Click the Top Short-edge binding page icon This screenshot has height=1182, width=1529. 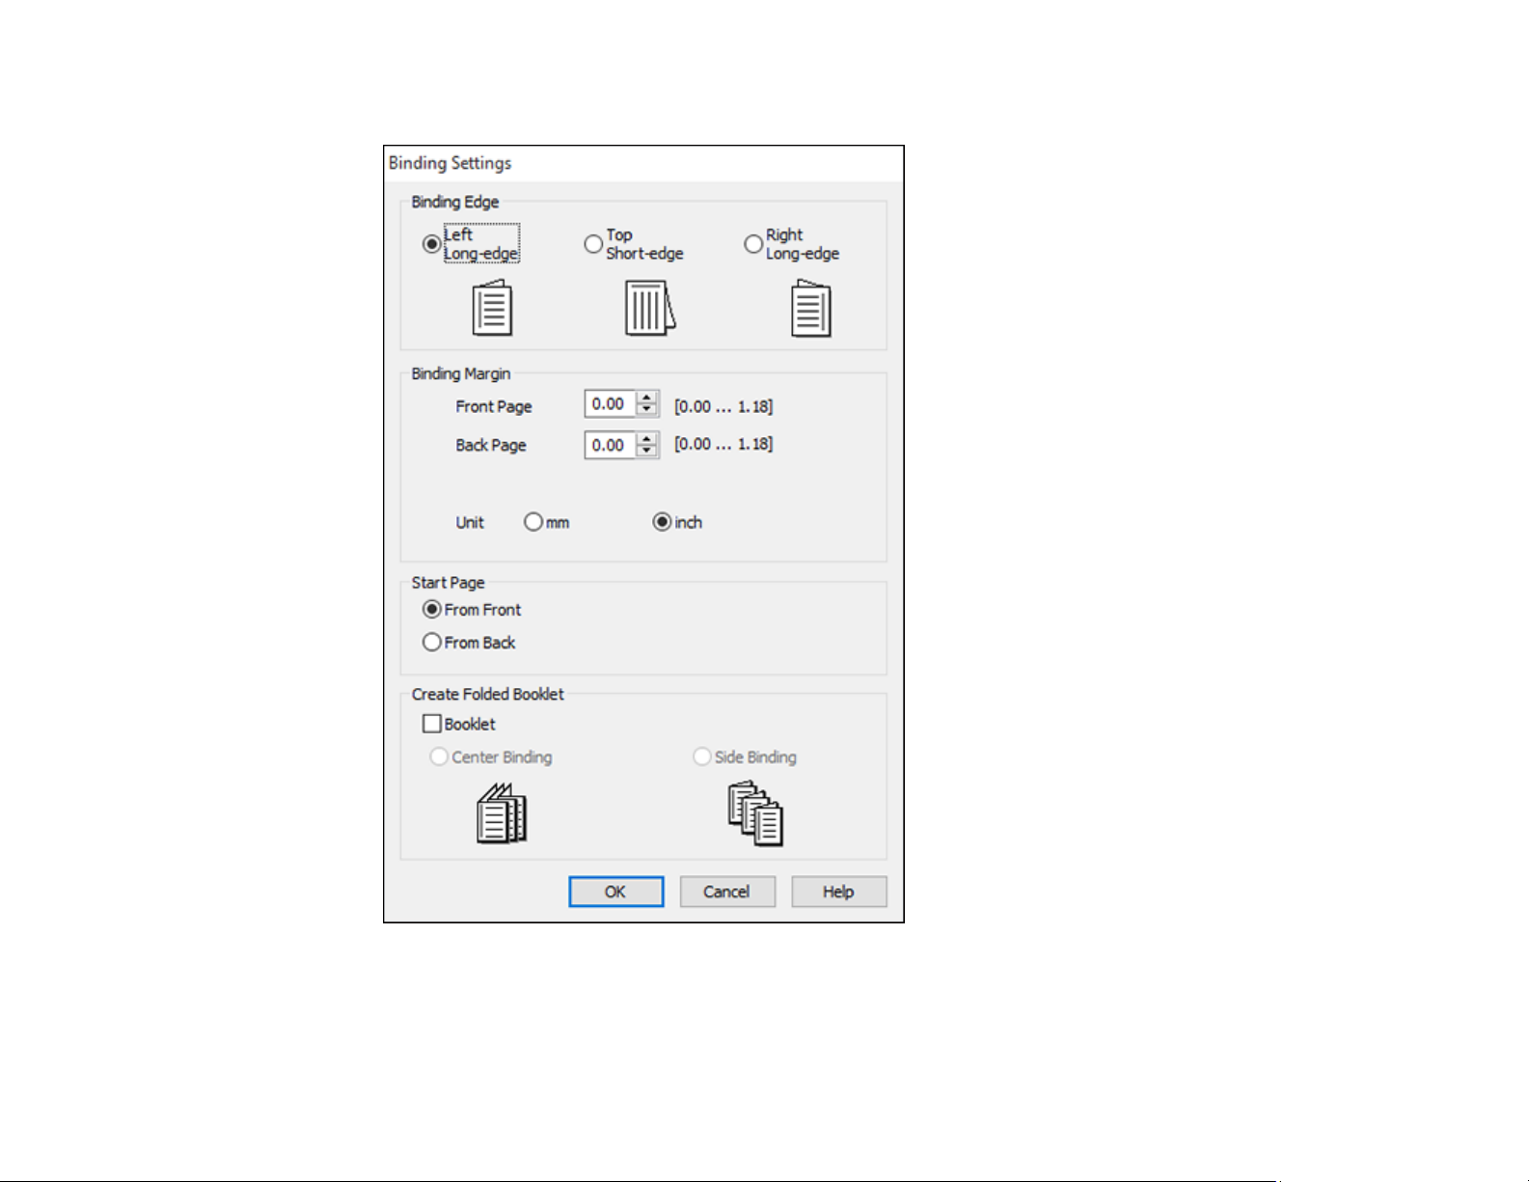(649, 308)
